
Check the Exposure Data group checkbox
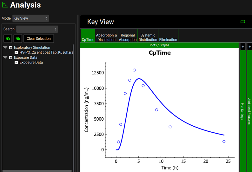click(x=10, y=58)
